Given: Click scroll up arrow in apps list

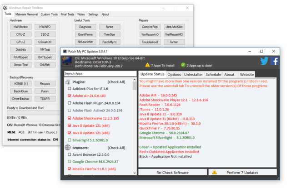Looking at the screenshot, I should [135, 79].
